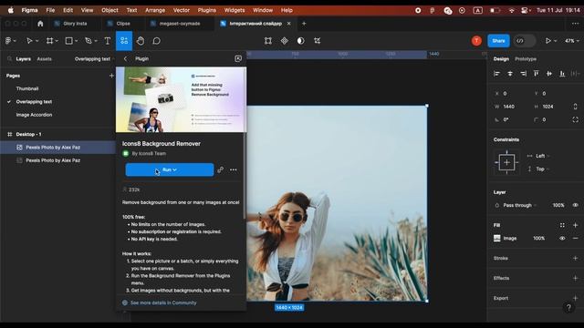
Task: Align vertical centers
Action: [x=549, y=74]
